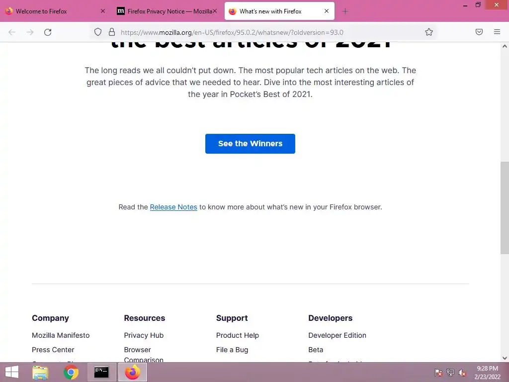Image resolution: width=509 pixels, height=382 pixels.
Task: Go forward using the forward arrow
Action: pyautogui.click(x=30, y=32)
